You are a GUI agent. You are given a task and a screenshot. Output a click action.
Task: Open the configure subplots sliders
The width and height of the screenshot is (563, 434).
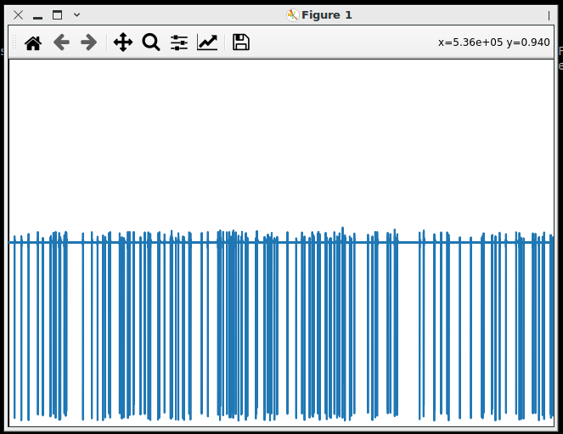click(x=179, y=42)
